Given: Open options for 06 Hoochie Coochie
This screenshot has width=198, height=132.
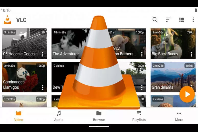Looking at the screenshot, I should click(x=43, y=54).
